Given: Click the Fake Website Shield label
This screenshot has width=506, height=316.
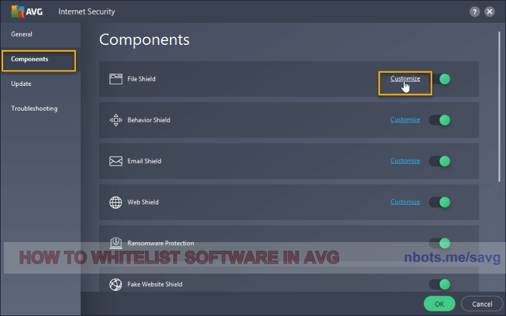Looking at the screenshot, I should tap(155, 284).
